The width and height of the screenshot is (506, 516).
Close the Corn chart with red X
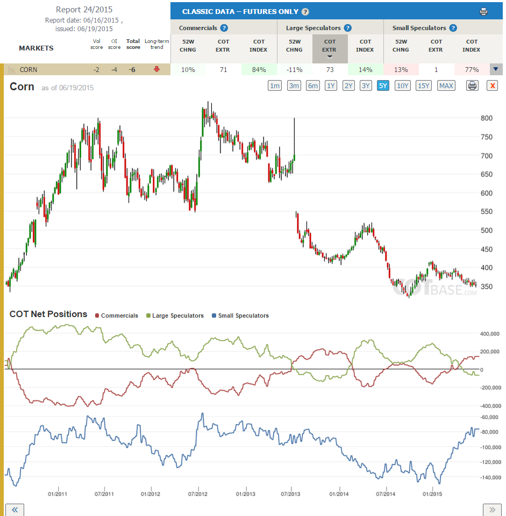[x=492, y=86]
